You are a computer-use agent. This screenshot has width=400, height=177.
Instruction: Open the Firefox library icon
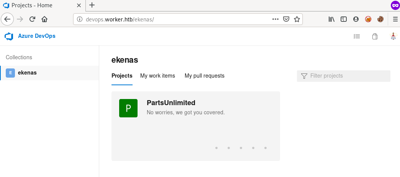(x=332, y=19)
